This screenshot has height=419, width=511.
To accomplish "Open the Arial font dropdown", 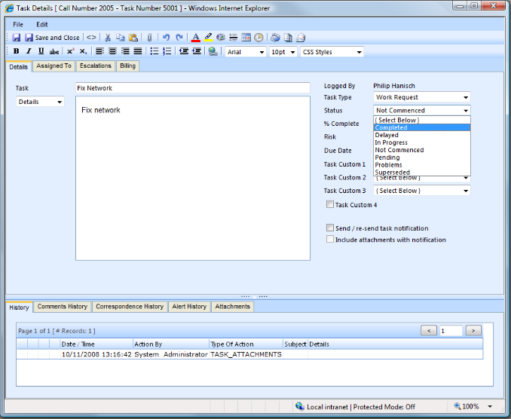I will pos(246,52).
